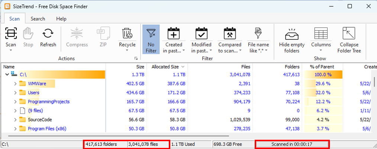Expand the WMWare folder
Image resolution: width=377 pixels, height=149 pixels.
[15, 84]
